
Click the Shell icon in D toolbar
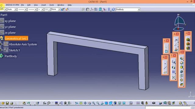[182, 71]
